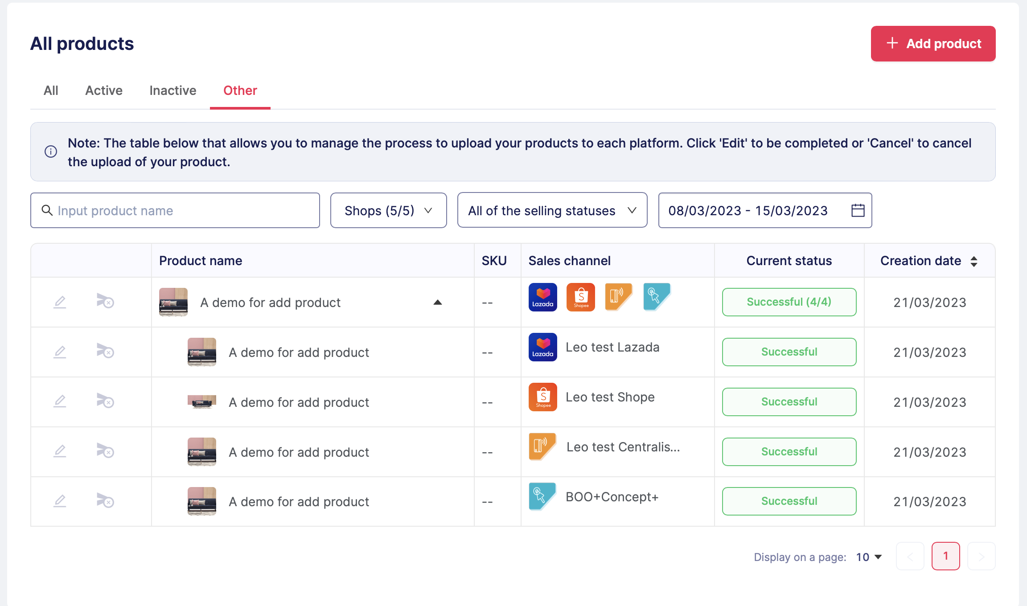Click product thumbnail in Leo test Centralis row
Viewport: 1027px width, 606px height.
201,451
